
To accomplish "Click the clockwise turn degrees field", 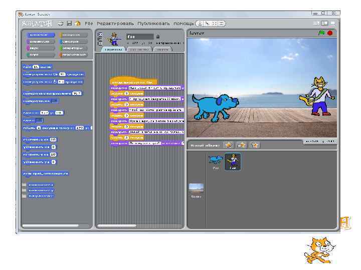I will pos(62,74).
